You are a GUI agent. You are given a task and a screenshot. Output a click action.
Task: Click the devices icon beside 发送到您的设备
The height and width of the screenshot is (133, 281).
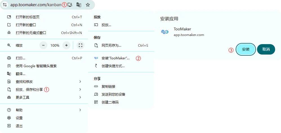[x=96, y=94]
